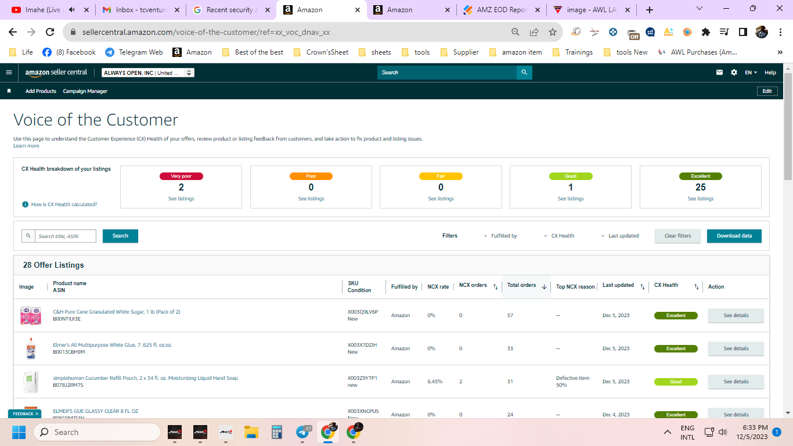This screenshot has height=446, width=793.
Task: Expand the Fulfilled by filter
Action: (x=500, y=236)
